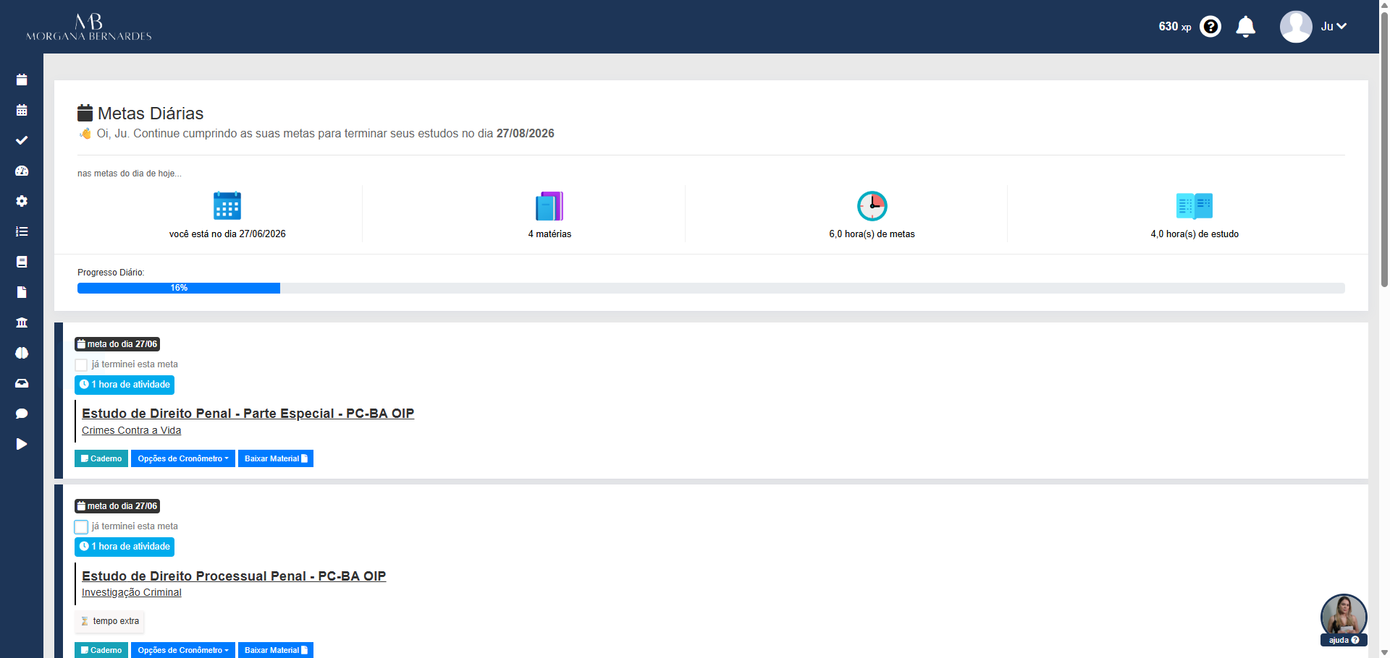Click the user avatar picture in header

click(x=1296, y=27)
